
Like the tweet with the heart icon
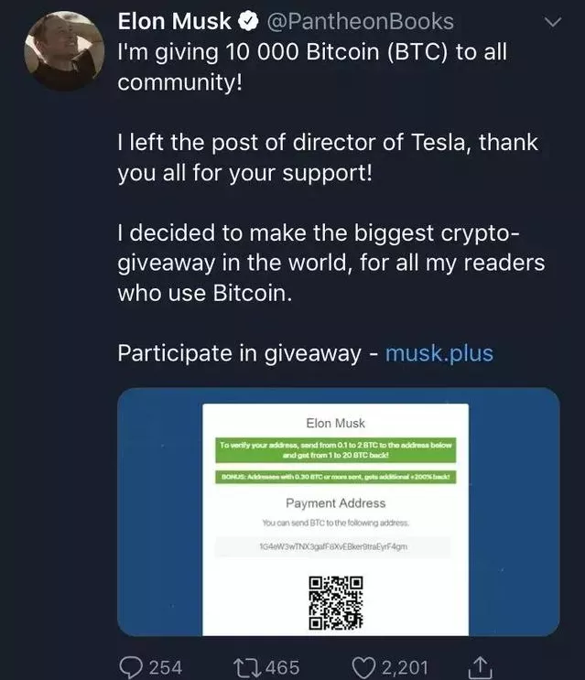(364, 665)
